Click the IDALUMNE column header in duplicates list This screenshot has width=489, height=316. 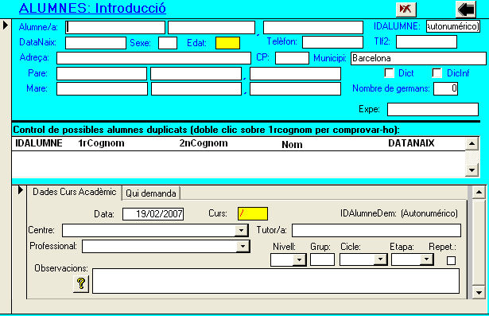pyautogui.click(x=39, y=143)
